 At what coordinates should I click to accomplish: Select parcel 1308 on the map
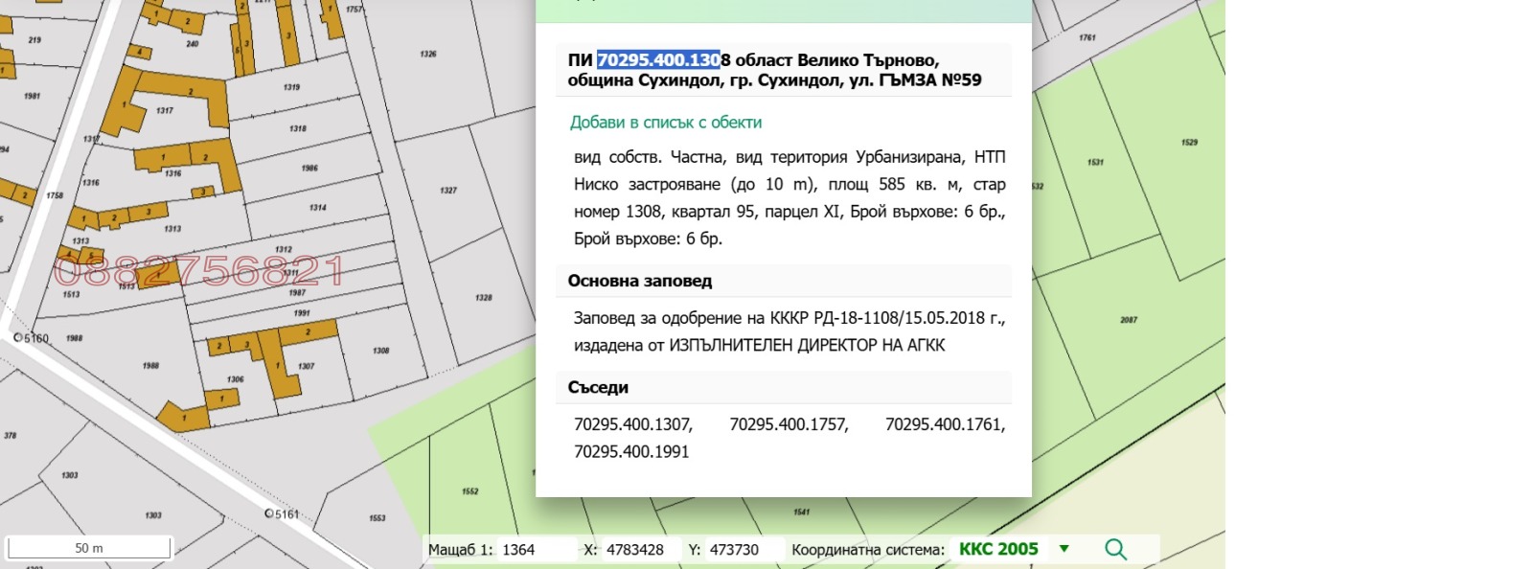point(380,351)
